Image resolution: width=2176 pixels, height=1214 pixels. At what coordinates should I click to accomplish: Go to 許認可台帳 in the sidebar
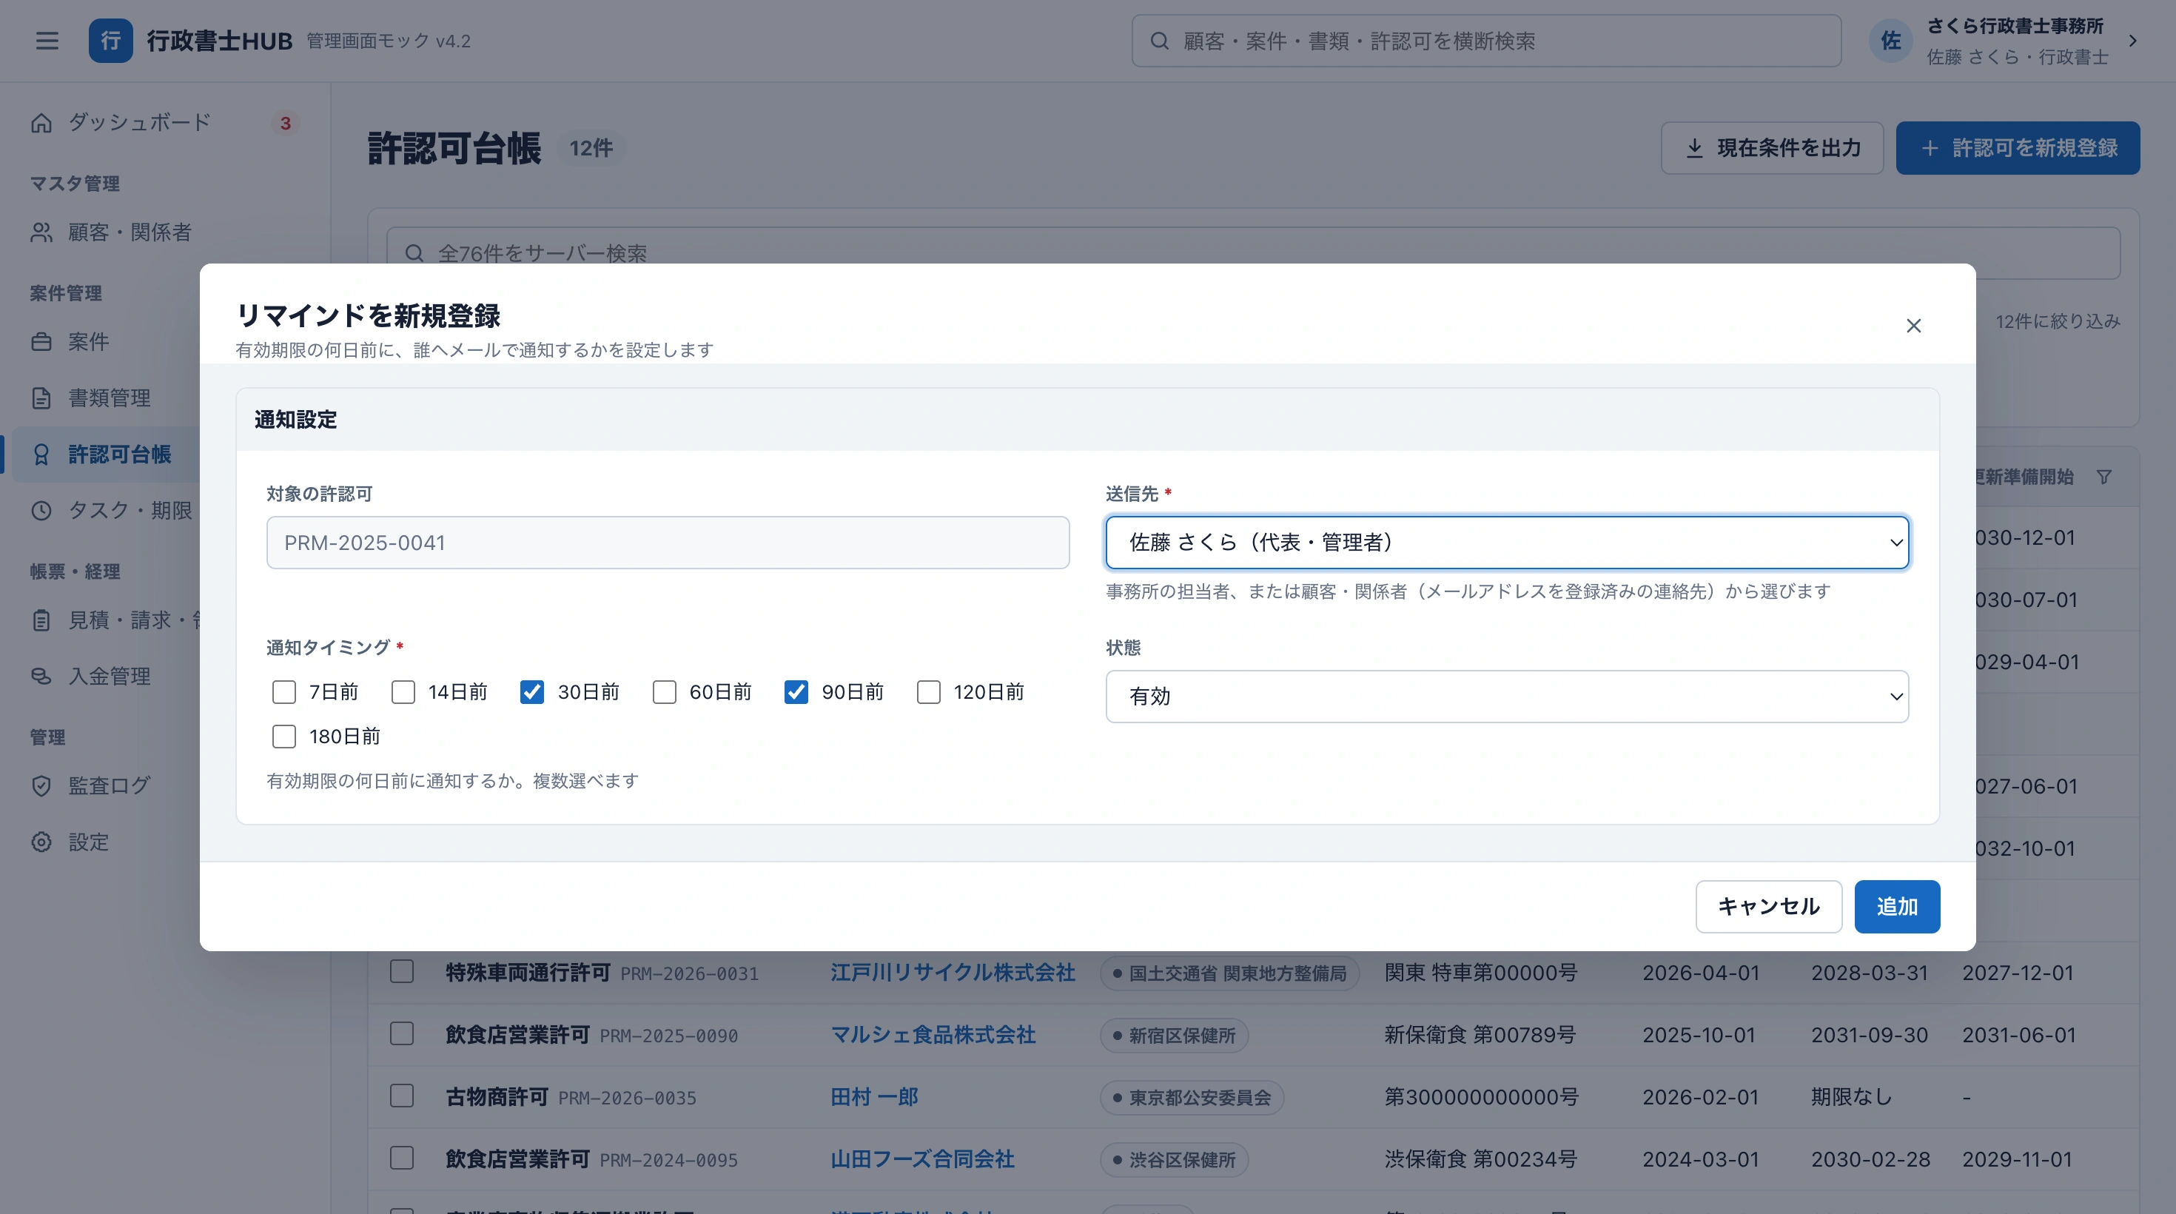pyautogui.click(x=106, y=455)
